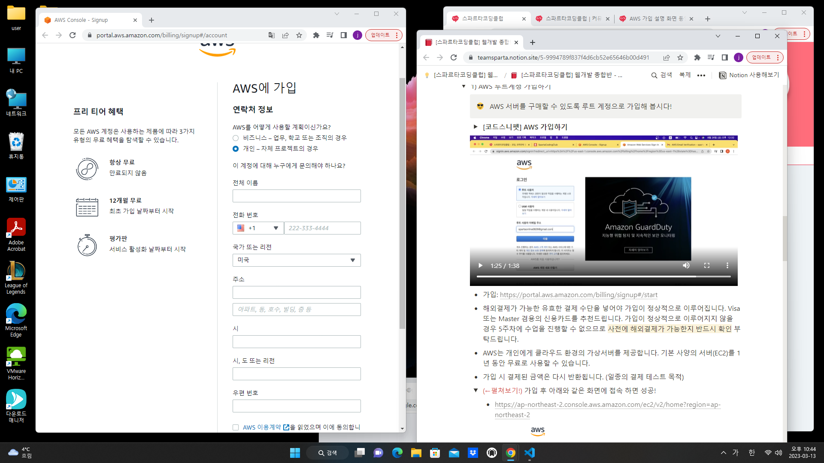Open video more options menu
This screenshot has width=824, height=463.
click(x=727, y=266)
